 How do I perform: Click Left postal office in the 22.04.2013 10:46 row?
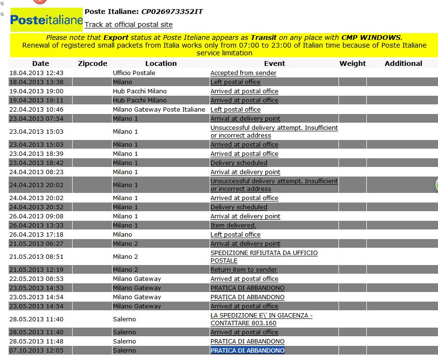236,110
